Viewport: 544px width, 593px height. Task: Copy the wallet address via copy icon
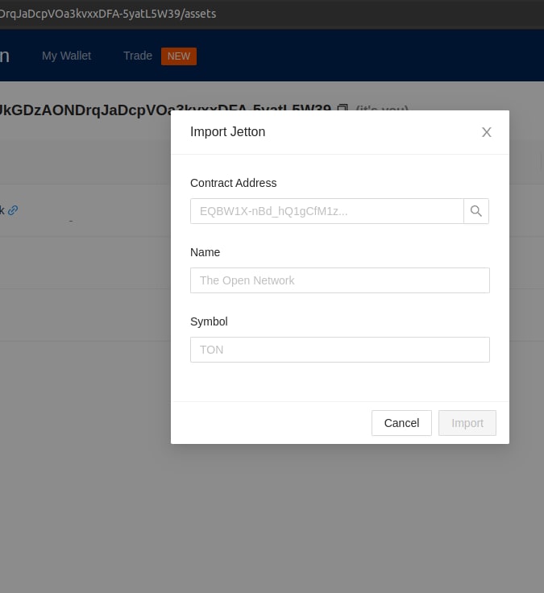tap(343, 108)
